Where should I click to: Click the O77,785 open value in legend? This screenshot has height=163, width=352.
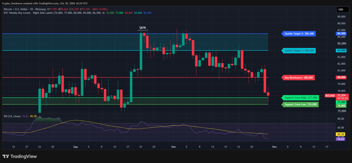coord(52,9)
